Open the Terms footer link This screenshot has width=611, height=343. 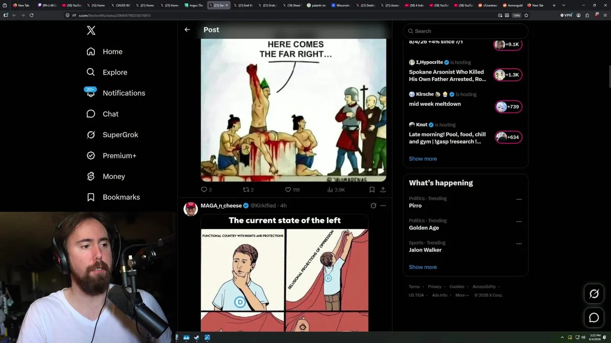(414, 287)
